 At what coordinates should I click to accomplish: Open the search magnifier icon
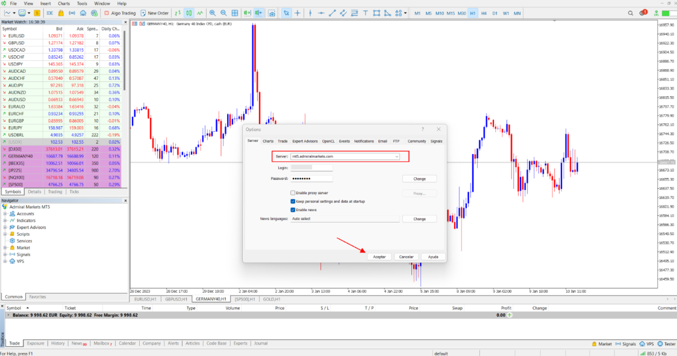click(x=631, y=13)
